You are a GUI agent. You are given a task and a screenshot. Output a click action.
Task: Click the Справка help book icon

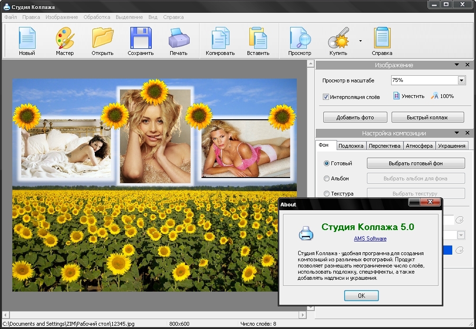point(382,38)
